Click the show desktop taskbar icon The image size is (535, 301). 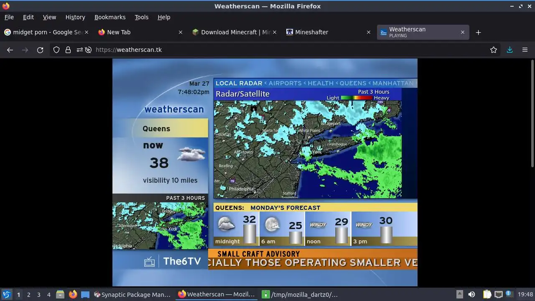click(x=85, y=294)
